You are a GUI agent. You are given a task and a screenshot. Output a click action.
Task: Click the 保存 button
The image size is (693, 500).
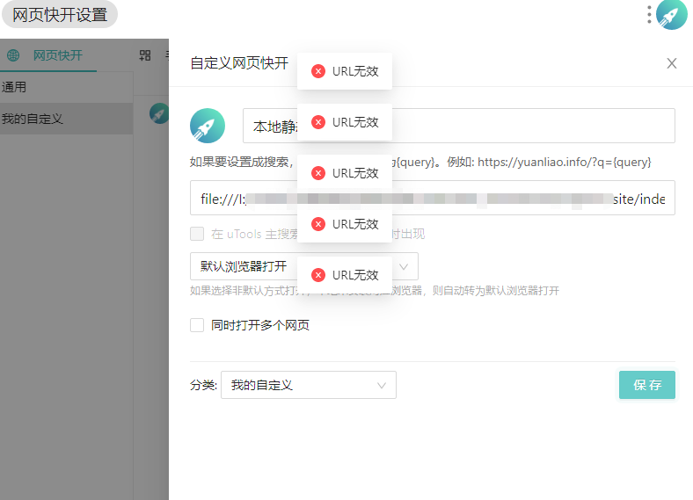pyautogui.click(x=647, y=385)
